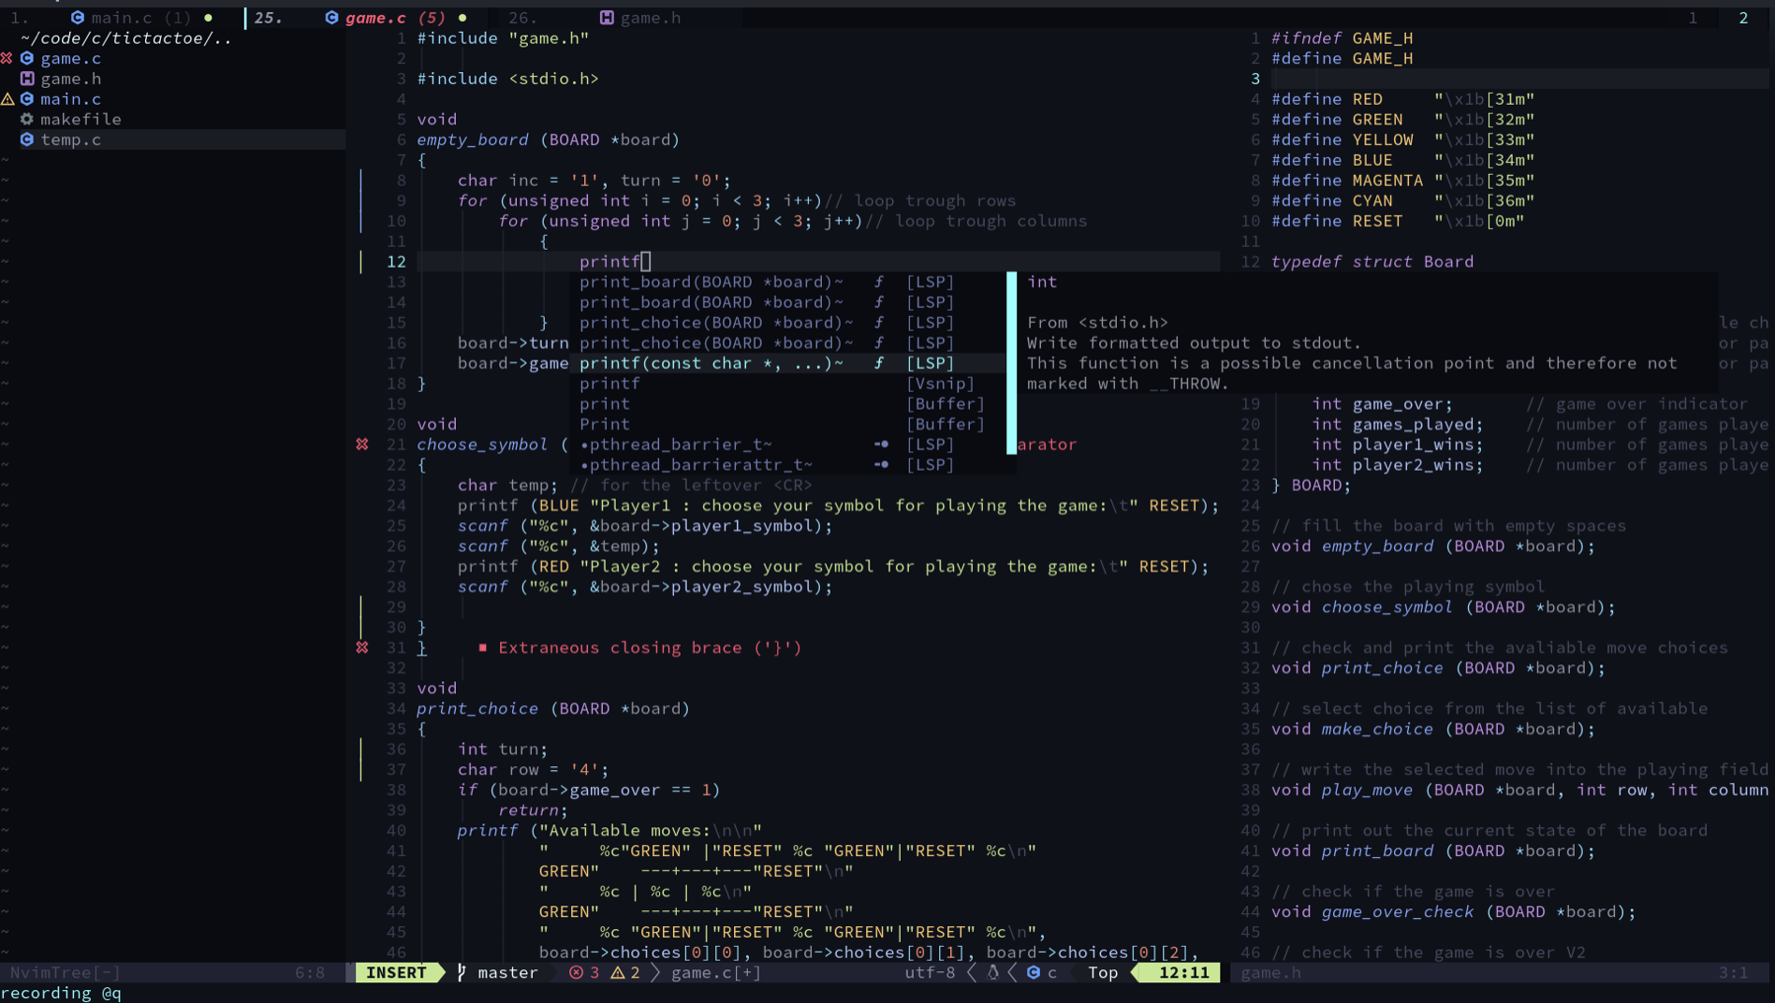Go to tab page 2
Screen dimensions: 1775x1003
pos(1743,18)
